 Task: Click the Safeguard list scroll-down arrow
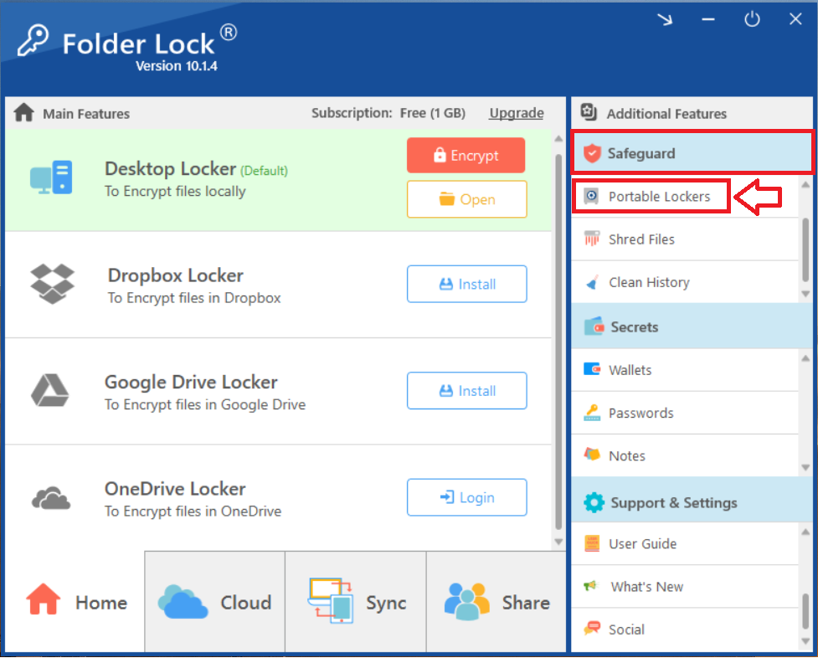[x=805, y=294]
